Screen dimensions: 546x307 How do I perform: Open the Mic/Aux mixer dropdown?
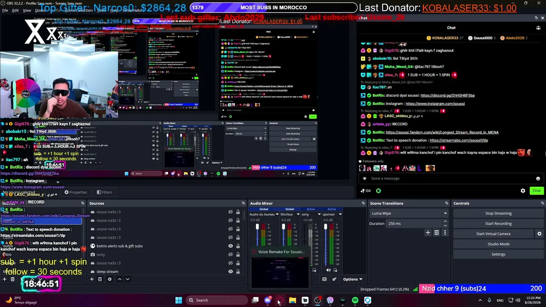(298, 214)
